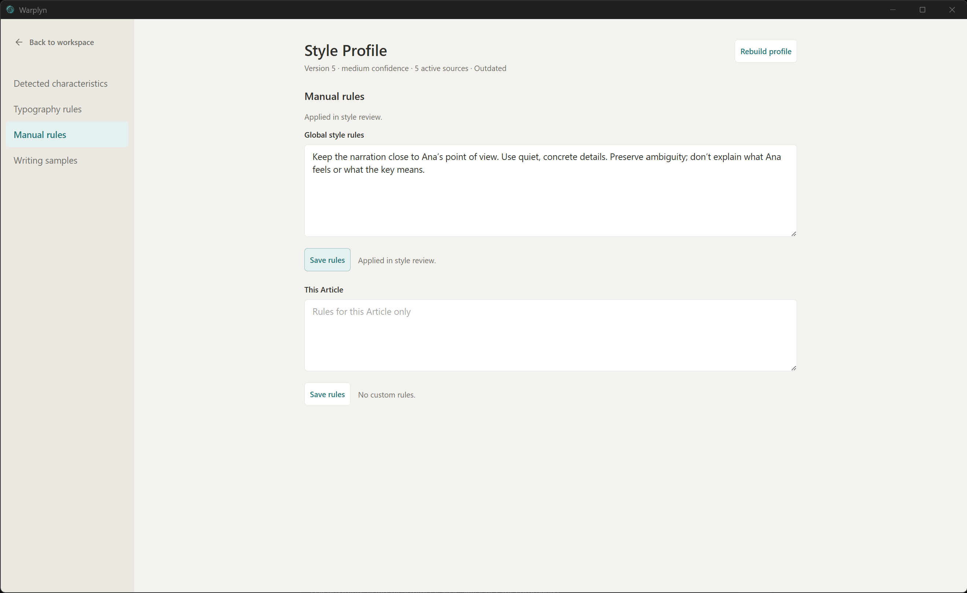967x593 pixels.
Task: Click the No custom rules status text
Action: click(x=386, y=395)
